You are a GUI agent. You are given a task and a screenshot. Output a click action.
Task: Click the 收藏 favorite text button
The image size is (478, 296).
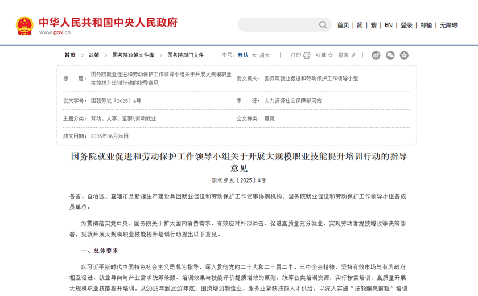(321, 55)
